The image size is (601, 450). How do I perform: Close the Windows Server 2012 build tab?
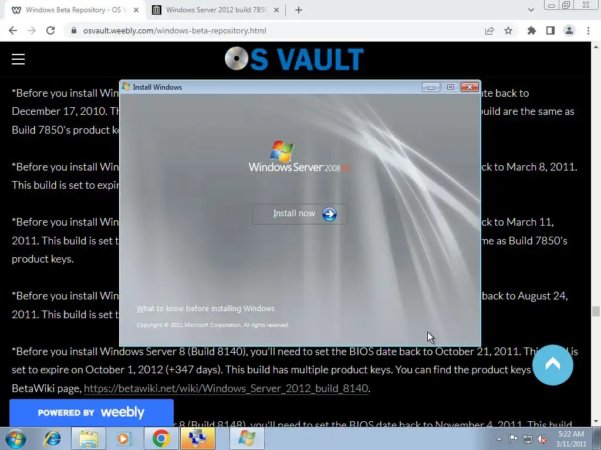[276, 10]
